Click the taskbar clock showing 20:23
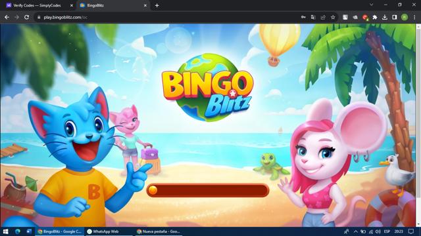This screenshot has width=421, height=236. coord(399,231)
